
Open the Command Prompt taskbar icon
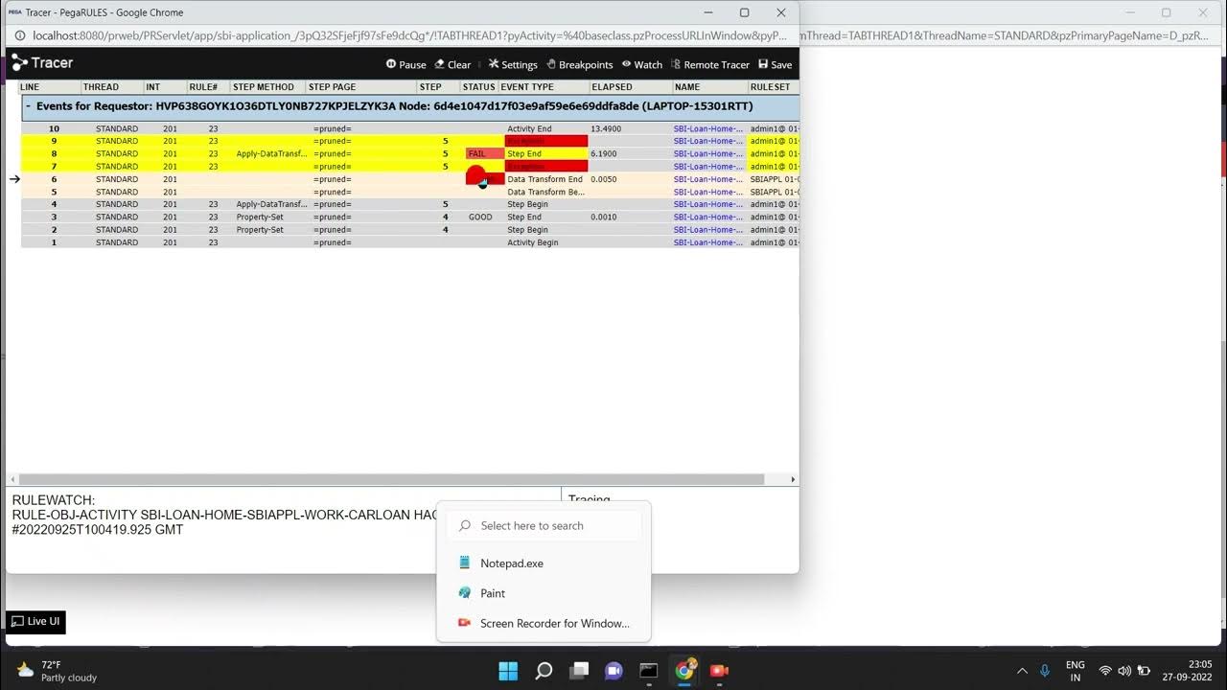click(649, 670)
